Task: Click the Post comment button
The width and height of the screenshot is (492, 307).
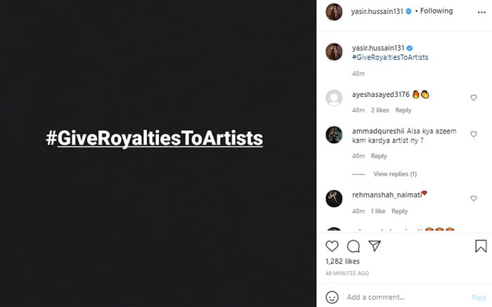Action: coord(478,297)
